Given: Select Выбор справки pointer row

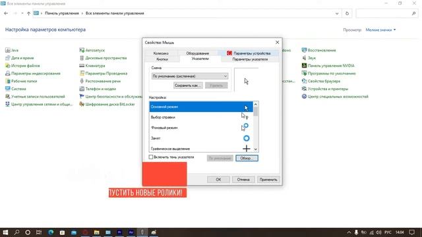Looking at the screenshot, I should click(x=201, y=117).
